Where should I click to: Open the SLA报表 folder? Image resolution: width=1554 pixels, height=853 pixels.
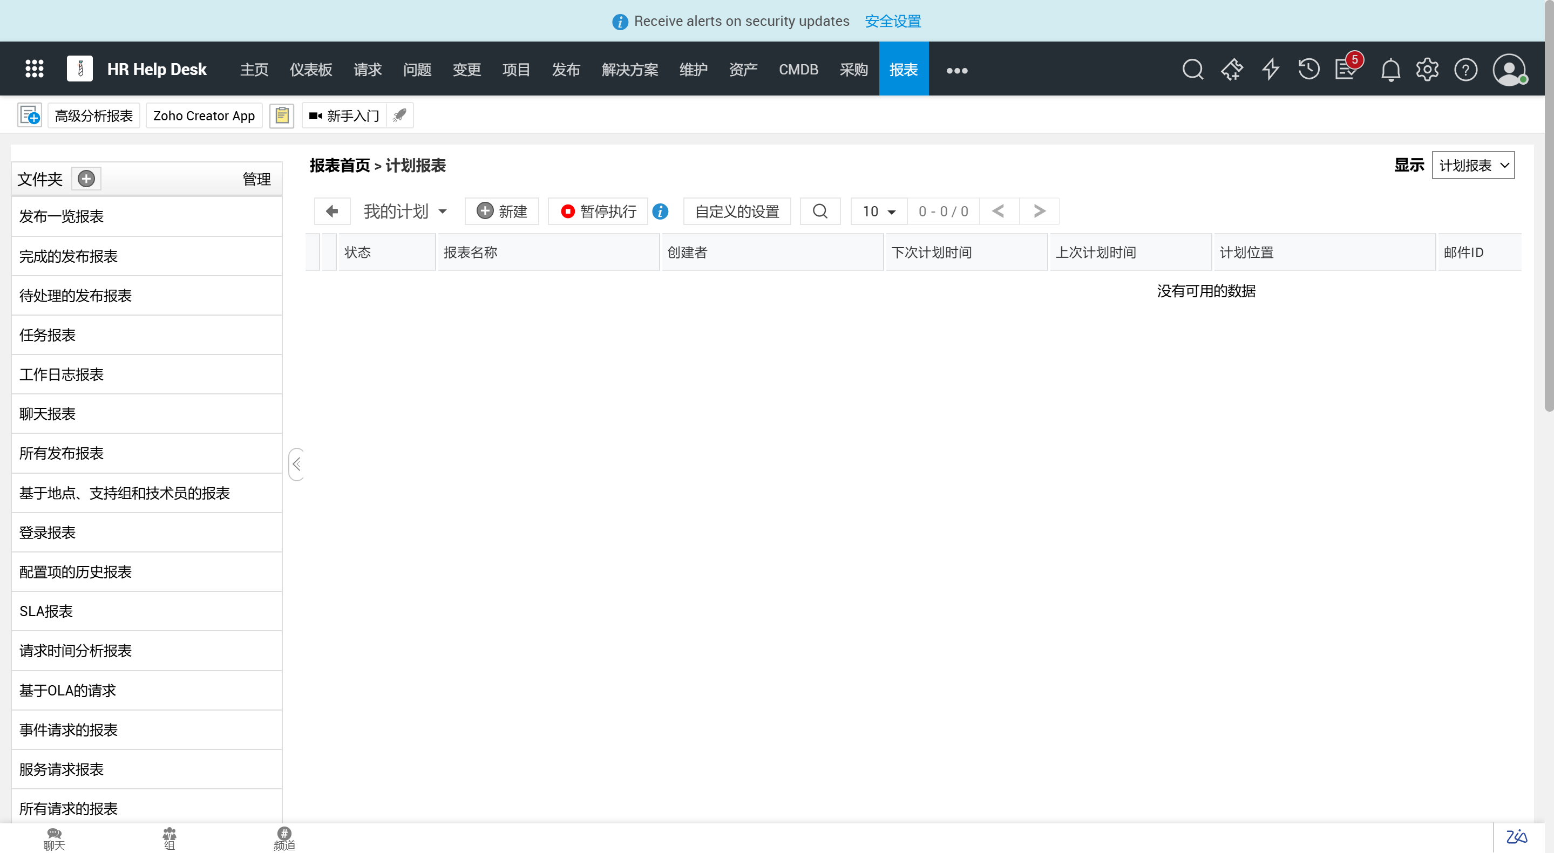[46, 611]
